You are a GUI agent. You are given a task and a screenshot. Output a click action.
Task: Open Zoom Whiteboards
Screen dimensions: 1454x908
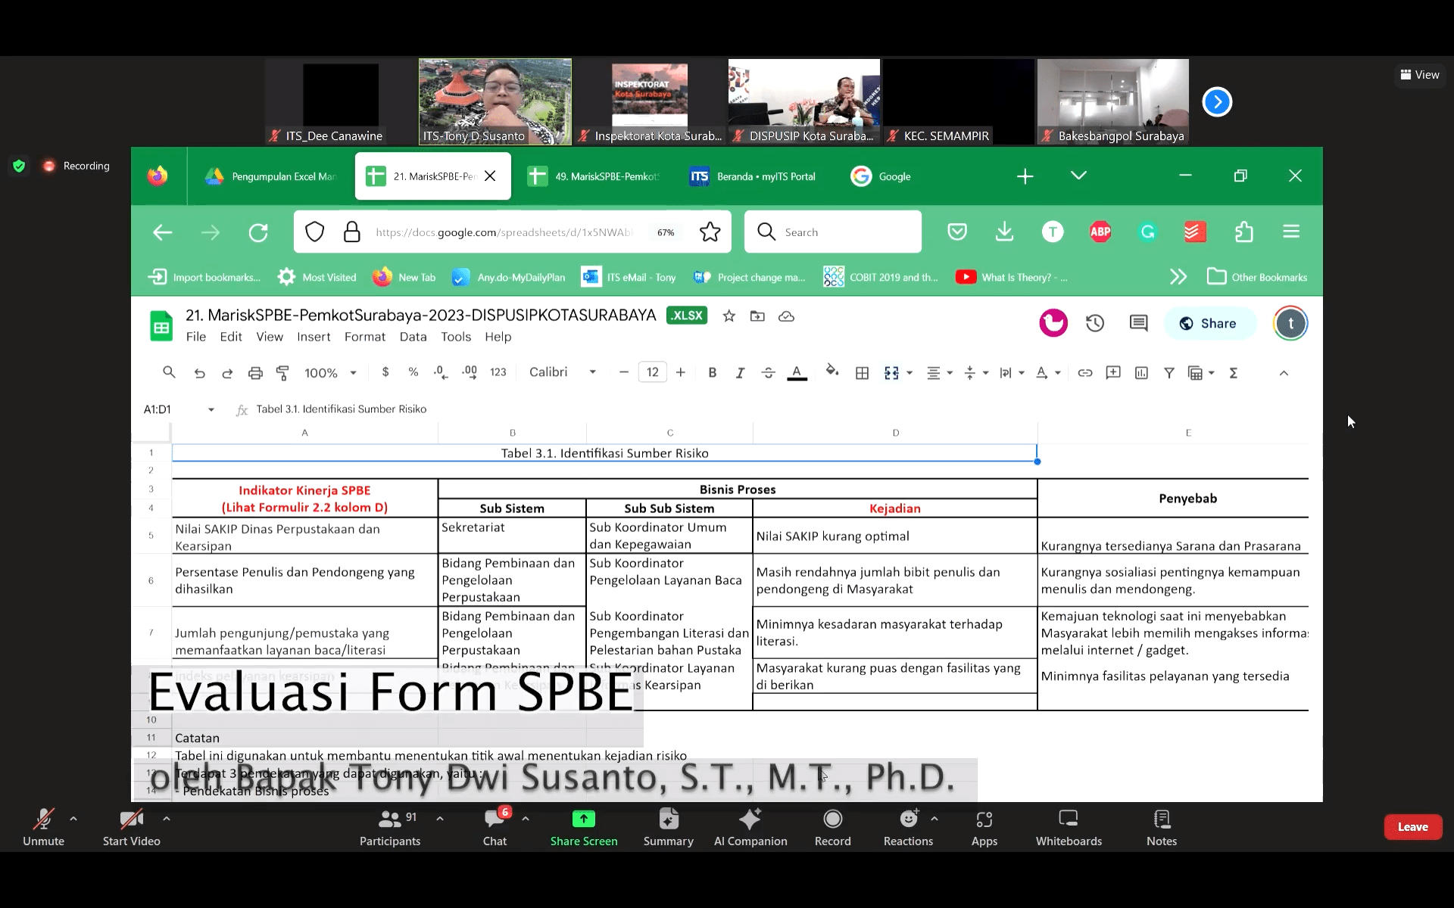[1068, 826]
